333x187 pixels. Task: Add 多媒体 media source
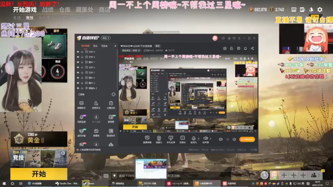(182, 140)
